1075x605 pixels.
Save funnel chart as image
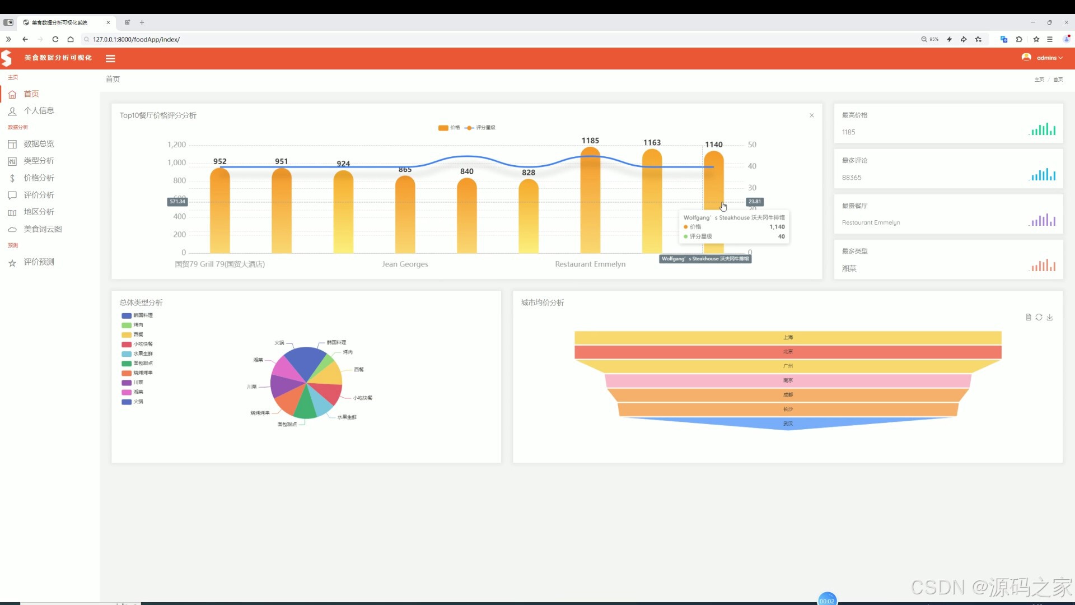pos(1050,317)
